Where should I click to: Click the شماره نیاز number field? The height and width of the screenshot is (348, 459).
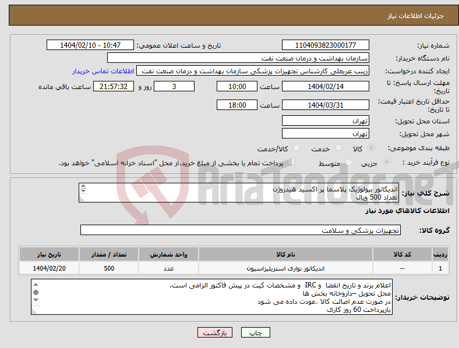pyautogui.click(x=326, y=45)
